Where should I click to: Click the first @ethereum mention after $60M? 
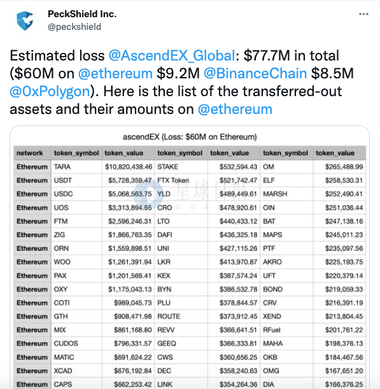pos(115,73)
